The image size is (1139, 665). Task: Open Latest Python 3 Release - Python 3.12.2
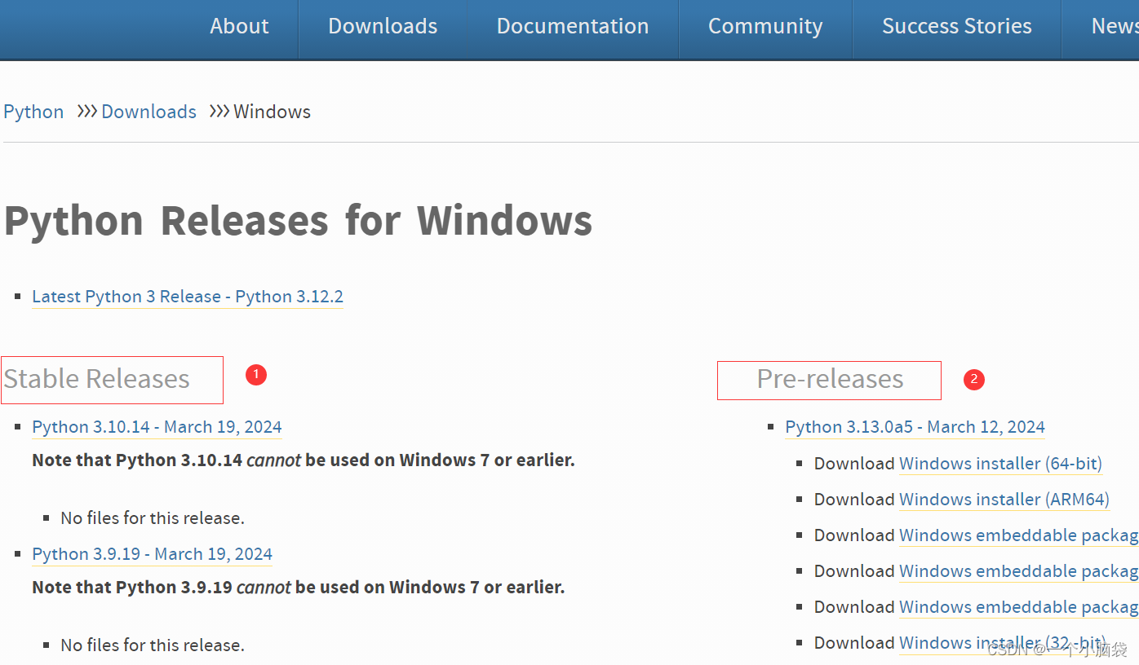pos(188,297)
